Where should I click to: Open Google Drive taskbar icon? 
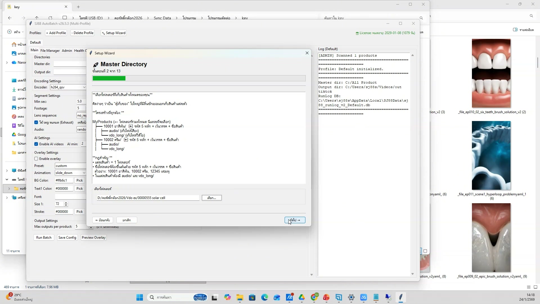(x=302, y=297)
